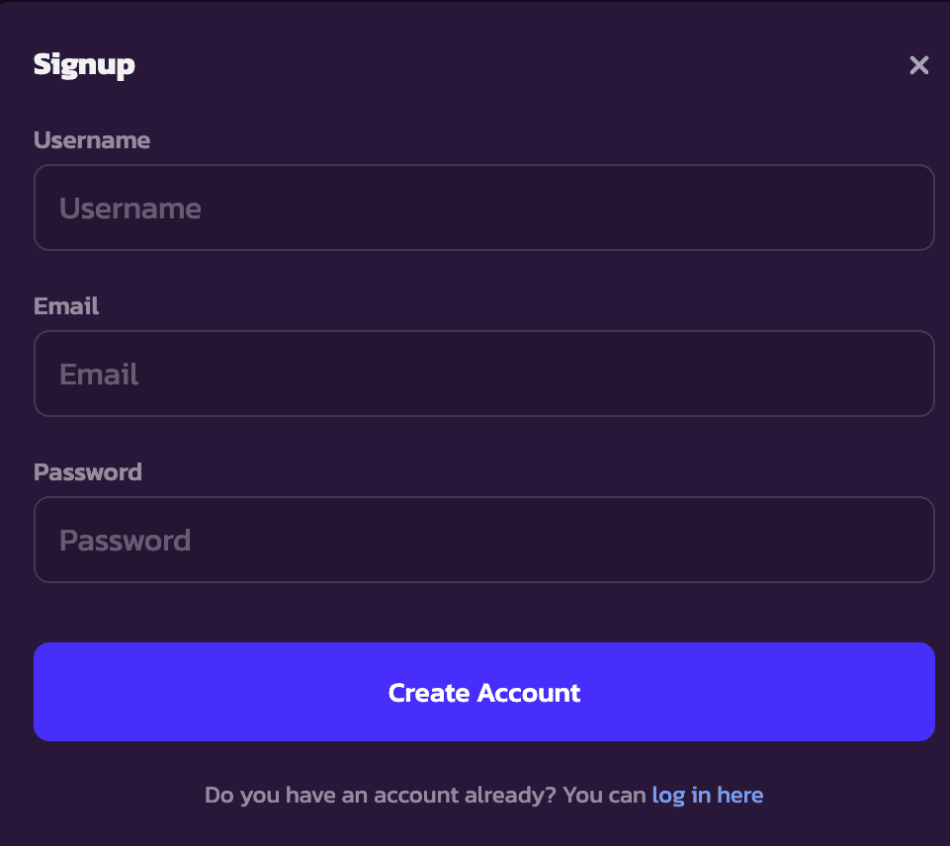Viewport: 950px width, 846px height.
Task: Click the Password label above the third field
Action: click(88, 471)
